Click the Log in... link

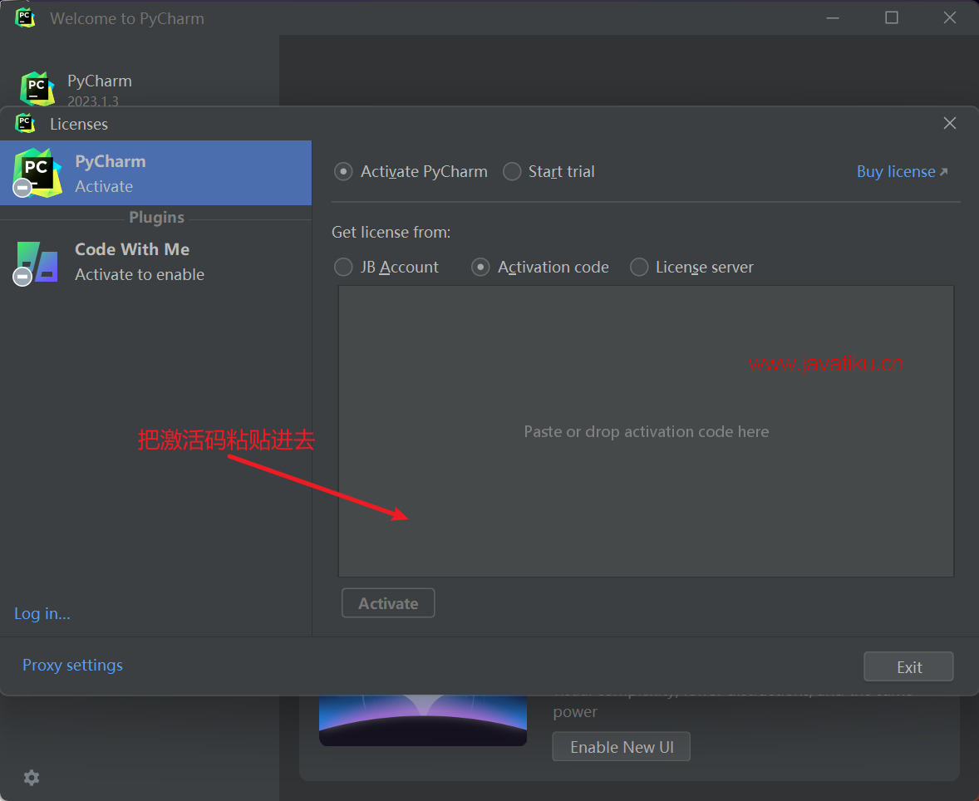click(42, 614)
